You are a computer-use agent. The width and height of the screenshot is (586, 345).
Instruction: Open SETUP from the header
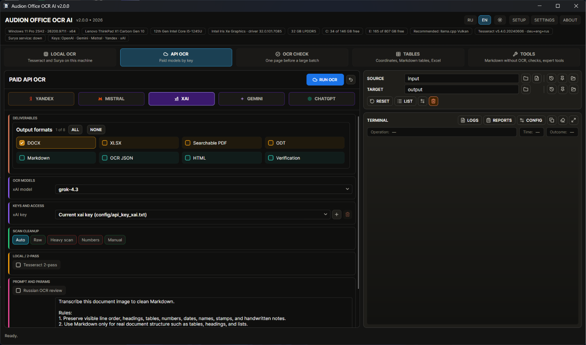click(519, 20)
